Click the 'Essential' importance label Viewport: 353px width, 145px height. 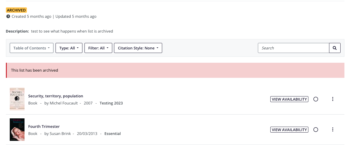tap(113, 134)
